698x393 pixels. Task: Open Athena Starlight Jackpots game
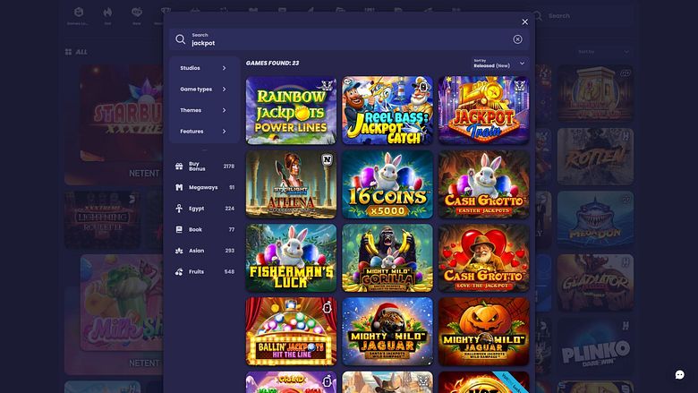click(291, 184)
